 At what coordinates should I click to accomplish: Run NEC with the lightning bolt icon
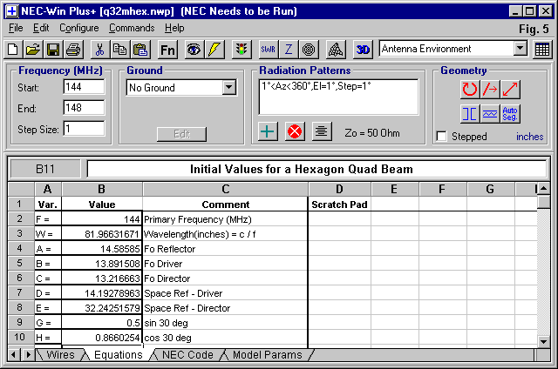tap(215, 50)
